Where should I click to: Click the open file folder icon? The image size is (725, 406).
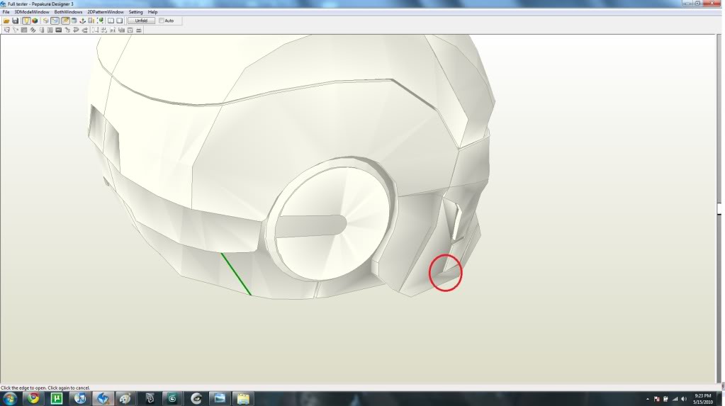6,21
